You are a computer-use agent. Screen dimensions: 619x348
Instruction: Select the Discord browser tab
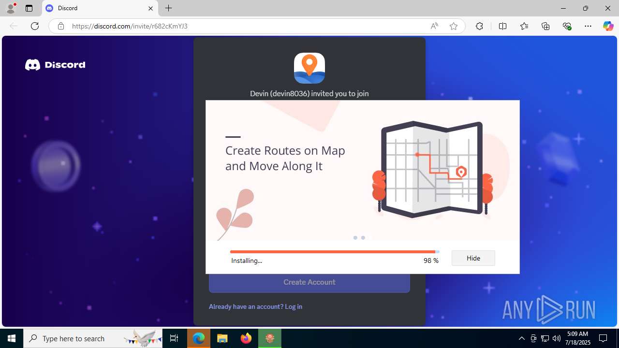[x=100, y=8]
